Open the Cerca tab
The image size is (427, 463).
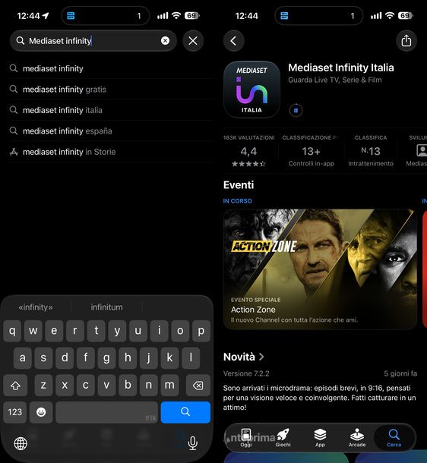(x=394, y=438)
